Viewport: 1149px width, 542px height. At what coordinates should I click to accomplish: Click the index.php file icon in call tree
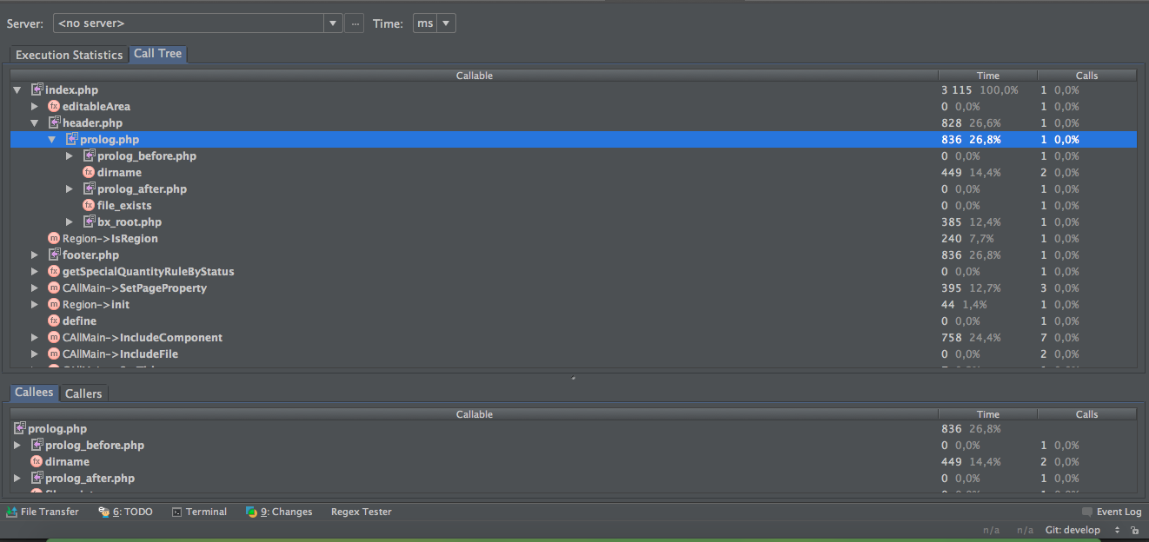coord(37,89)
